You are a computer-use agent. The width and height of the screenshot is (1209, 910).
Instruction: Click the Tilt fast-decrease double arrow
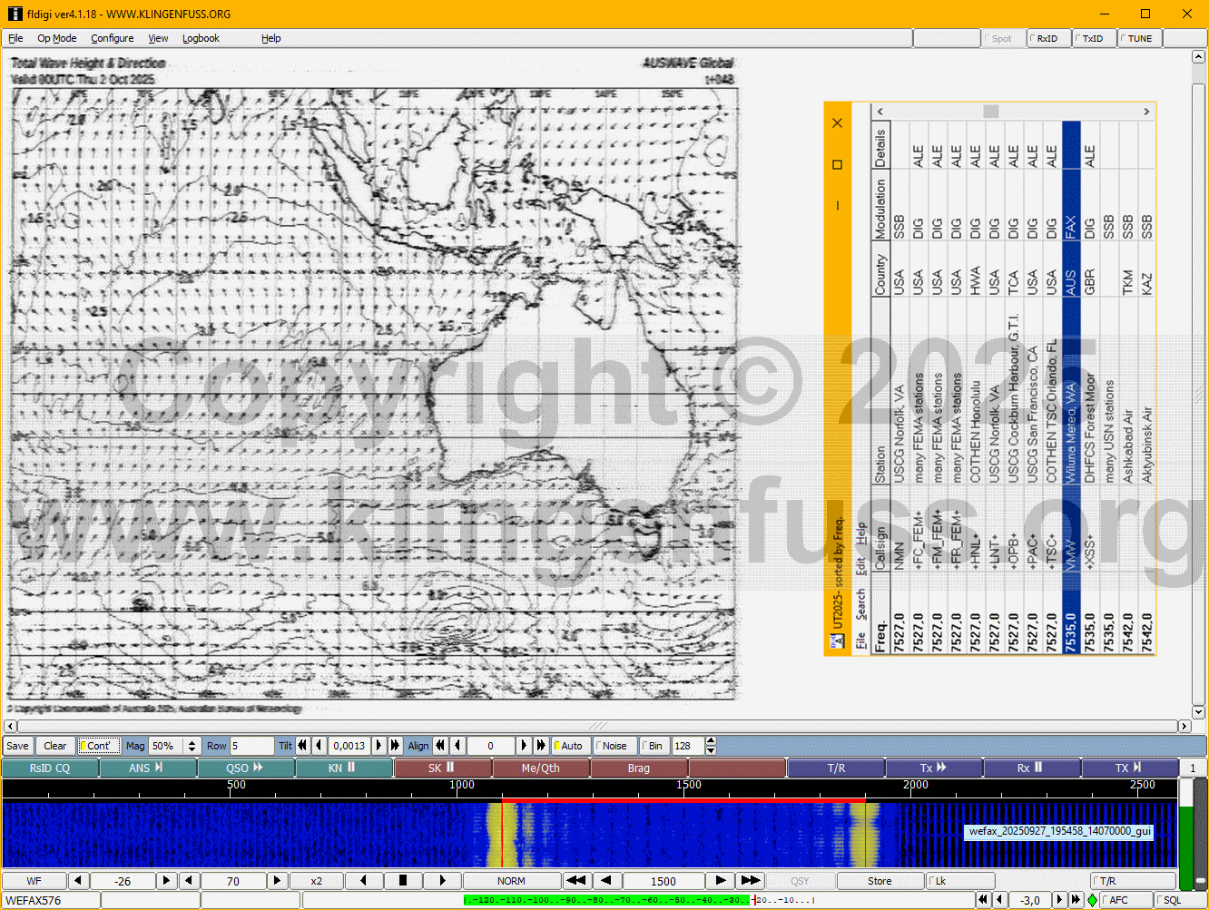click(x=303, y=746)
